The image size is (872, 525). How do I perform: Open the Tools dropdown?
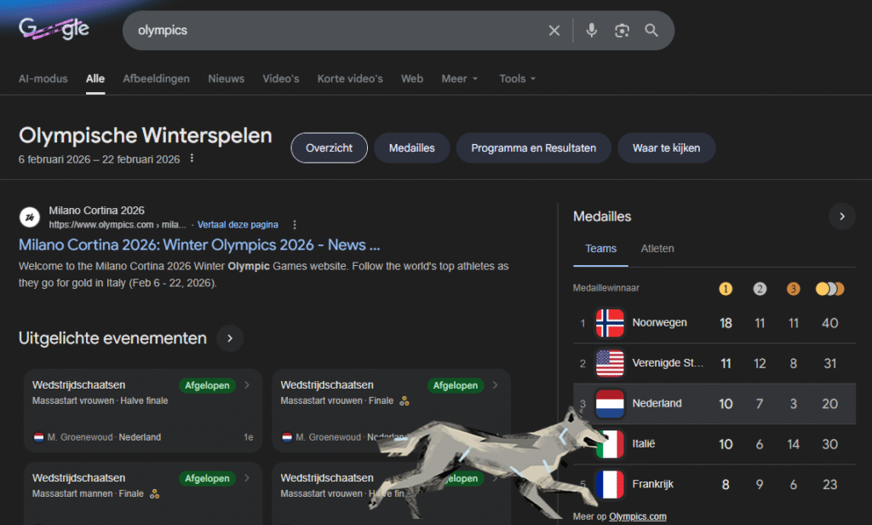(517, 78)
